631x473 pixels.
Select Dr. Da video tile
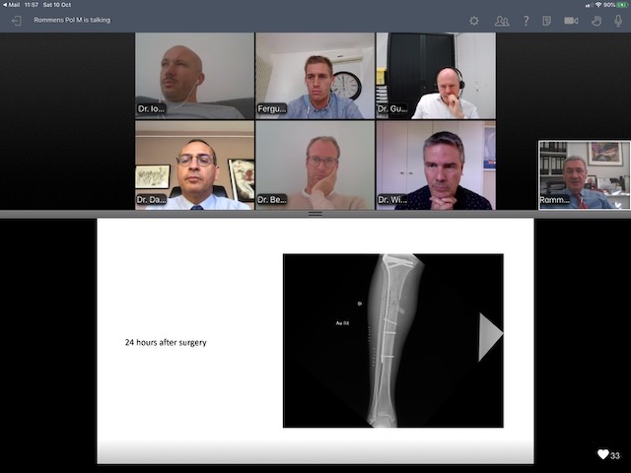click(x=194, y=165)
